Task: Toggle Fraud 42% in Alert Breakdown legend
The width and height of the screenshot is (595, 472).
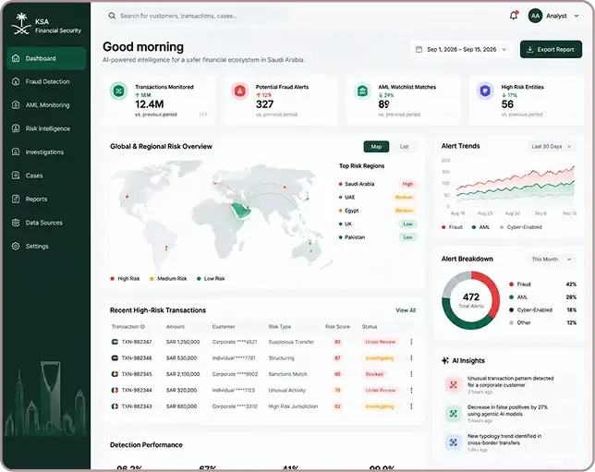Action: pyautogui.click(x=542, y=284)
